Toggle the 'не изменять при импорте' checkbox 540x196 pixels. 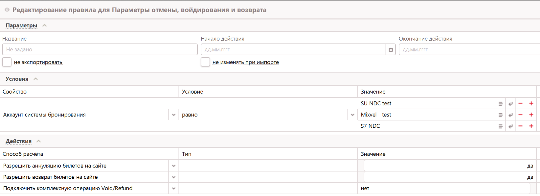tap(205, 62)
